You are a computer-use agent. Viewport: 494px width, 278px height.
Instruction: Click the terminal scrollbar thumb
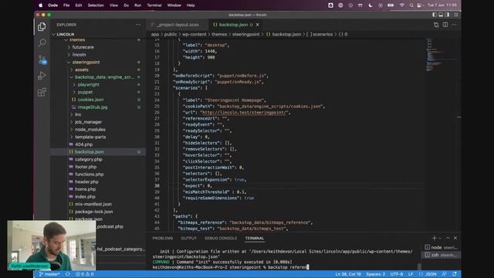418,266
